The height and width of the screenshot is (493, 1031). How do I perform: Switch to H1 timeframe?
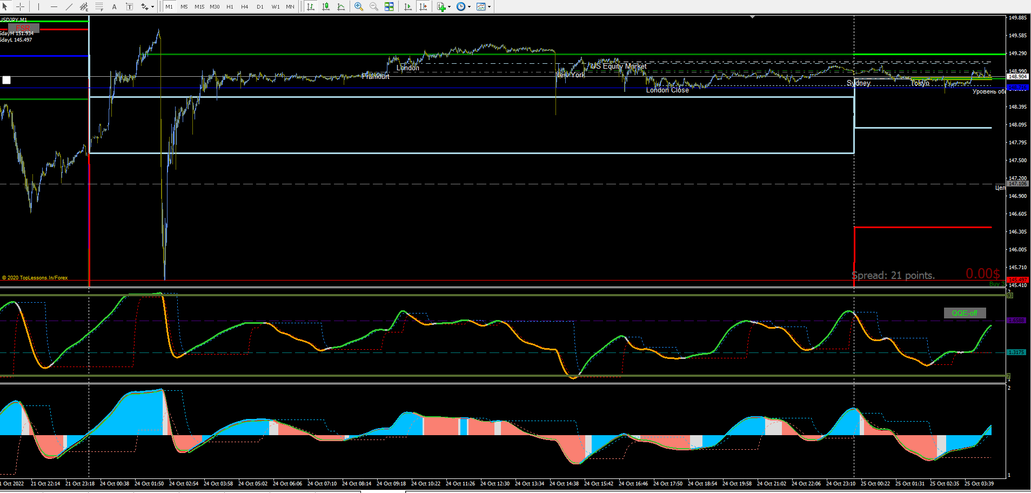click(230, 6)
